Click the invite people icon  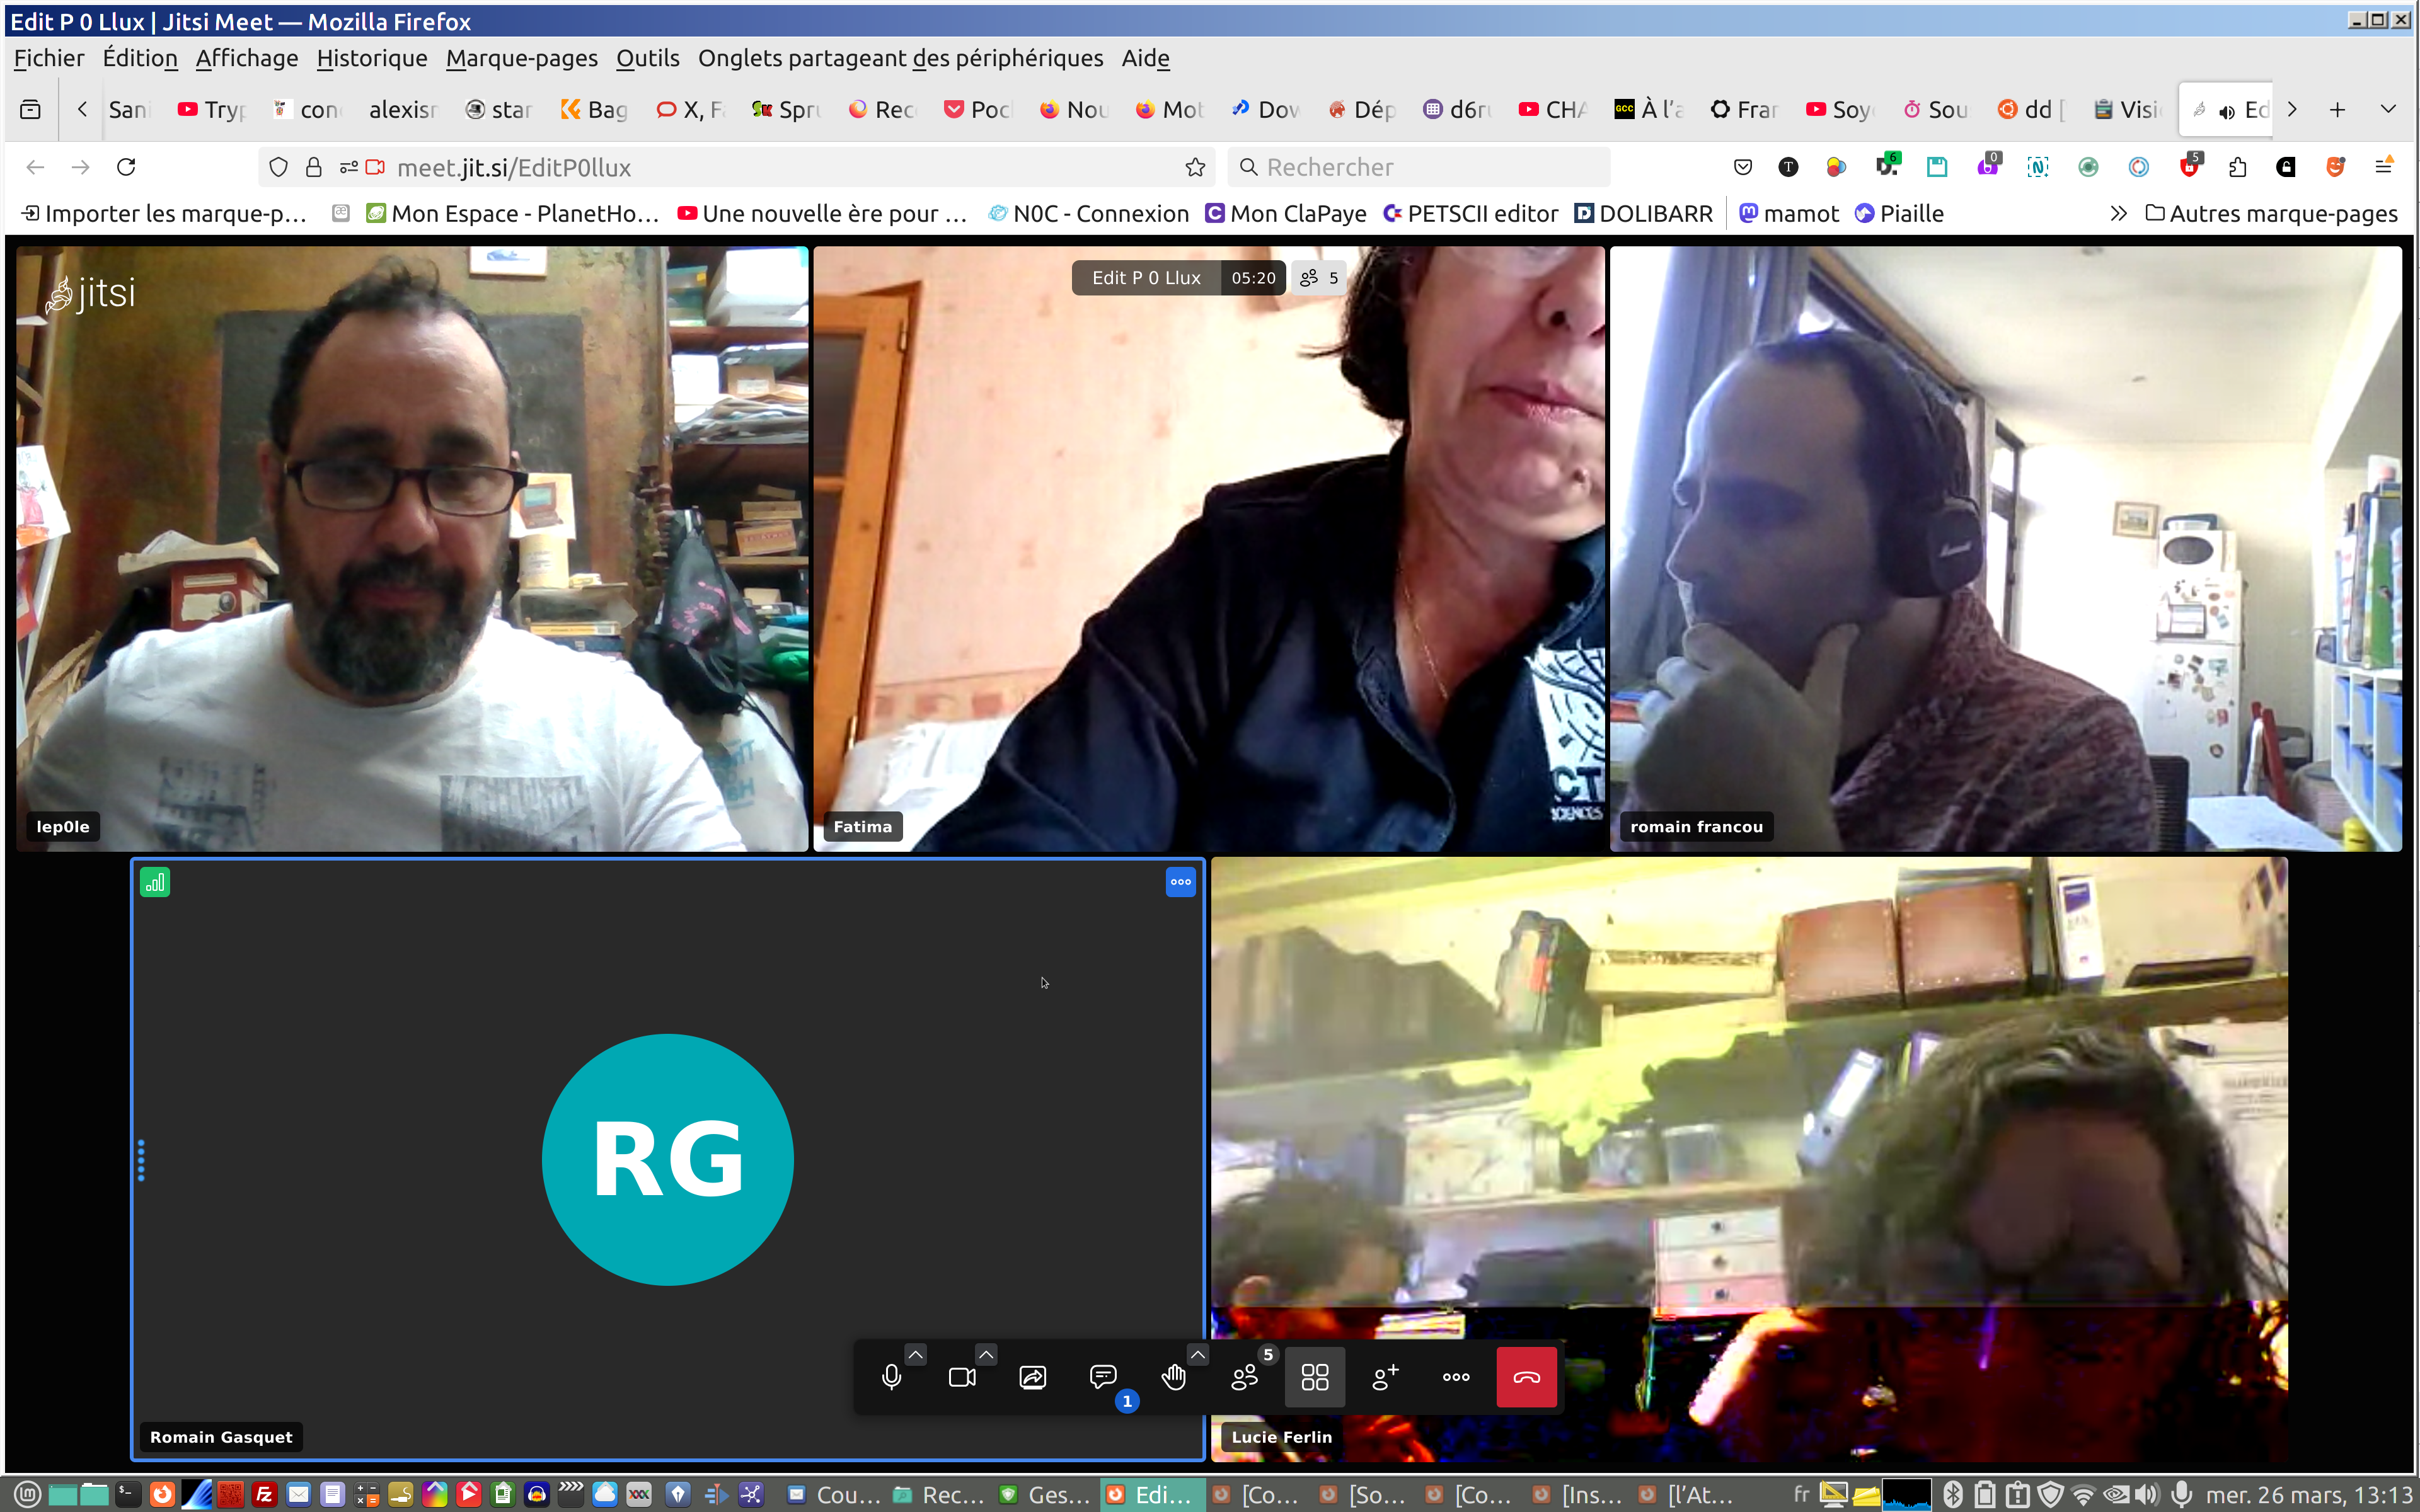(x=1385, y=1377)
